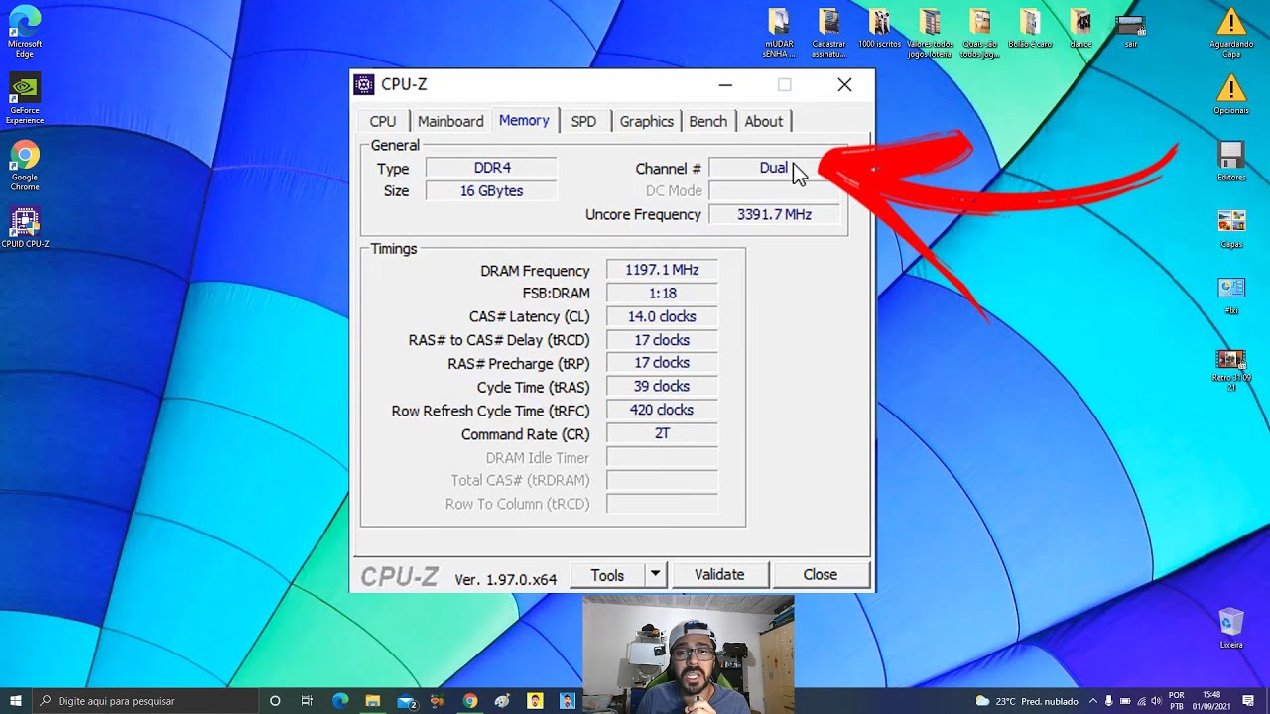Click the CAS# Latency value 14.0 clocks
Viewport: 1270px width, 714px height.
click(x=662, y=316)
